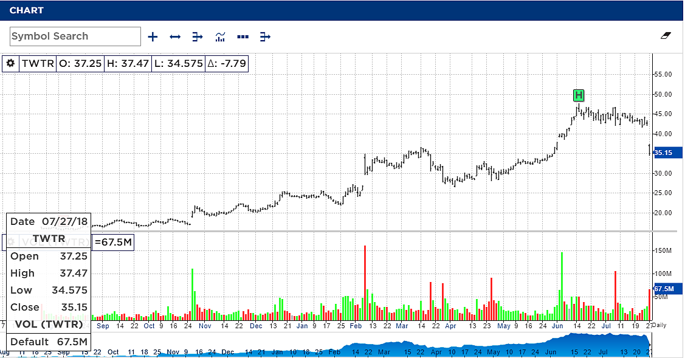Click the Mar label on the chart date axis
Screen dimensions: 685x358
tap(402, 326)
